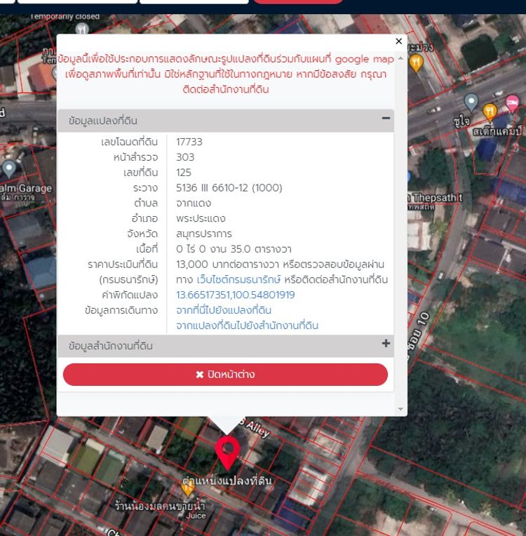Open directions link จากที่นี่ไปยังแปลงที่ดิน
526x536 pixels.
pyautogui.click(x=224, y=310)
